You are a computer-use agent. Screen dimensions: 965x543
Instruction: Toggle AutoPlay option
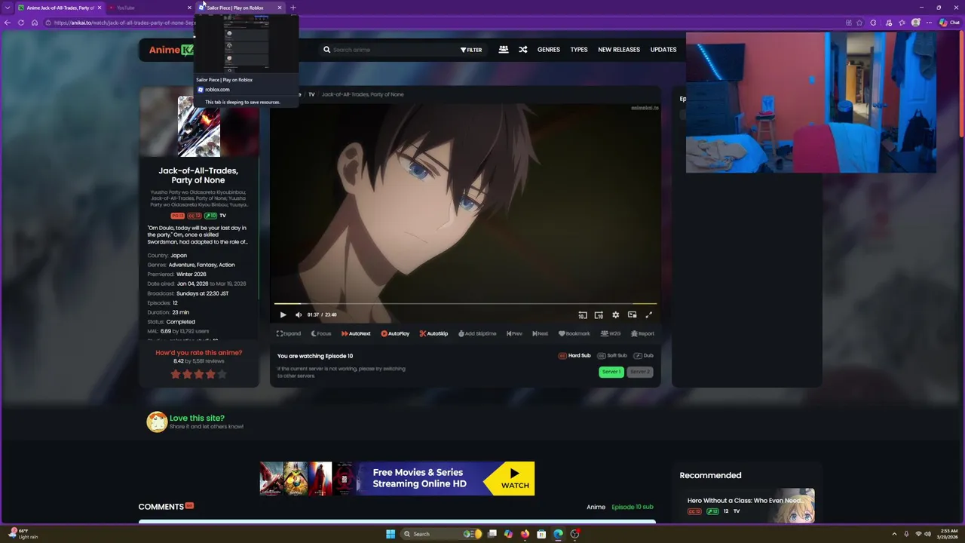point(395,333)
